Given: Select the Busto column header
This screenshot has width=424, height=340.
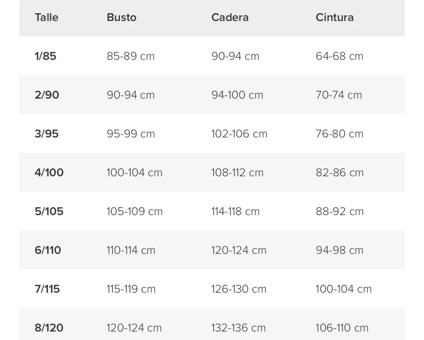Looking at the screenshot, I should (121, 17).
